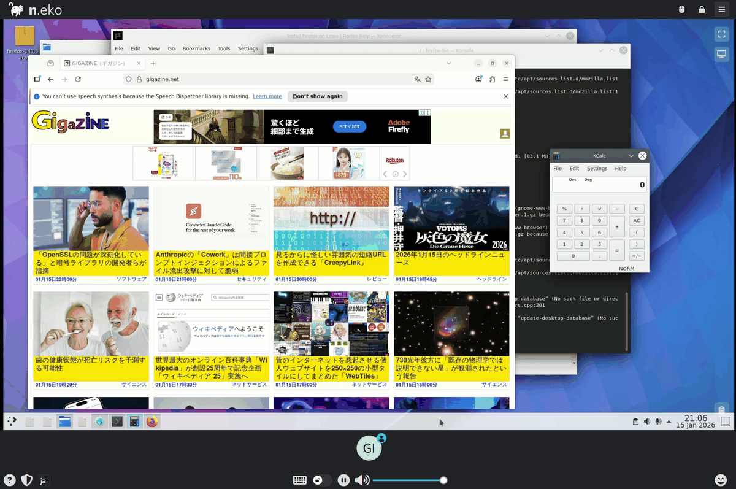Open the ja keyboard language selector
Viewport: 736px width, 489px height.
click(x=43, y=480)
